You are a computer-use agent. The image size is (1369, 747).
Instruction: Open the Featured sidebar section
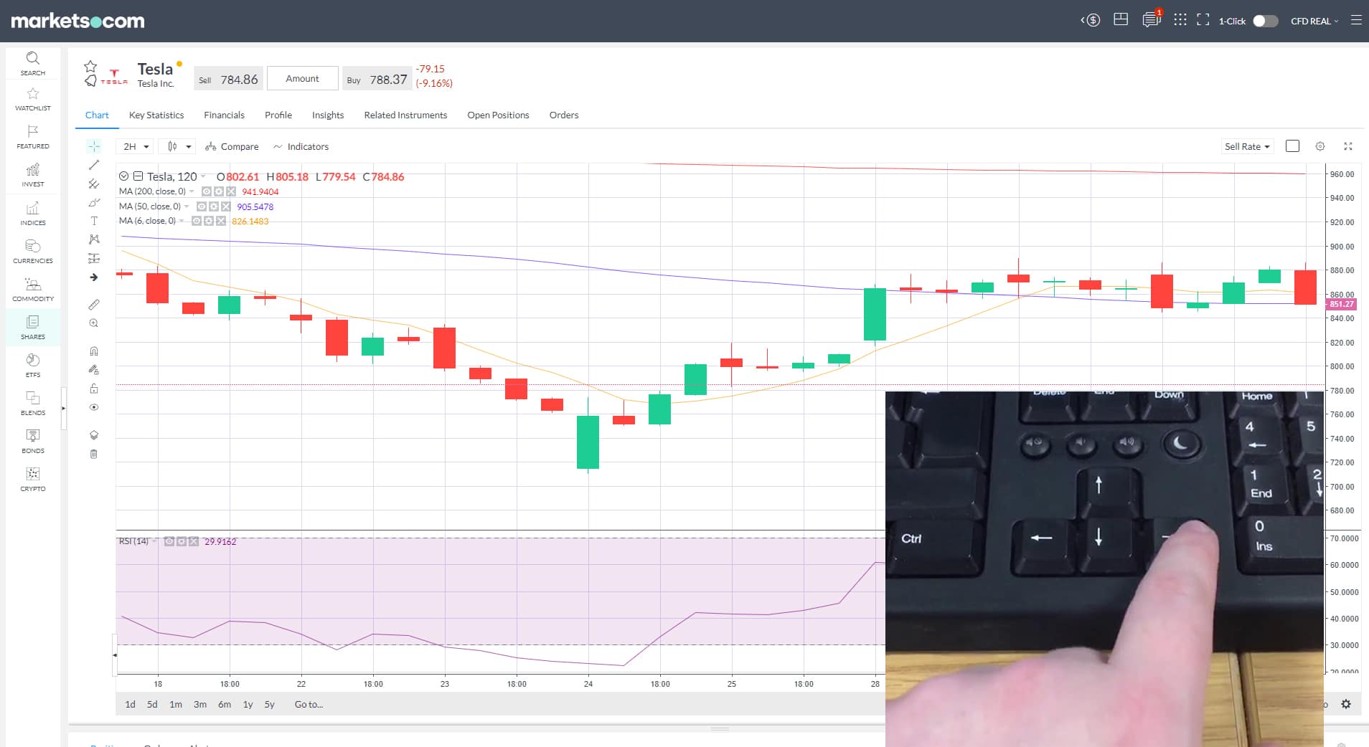tap(32, 137)
